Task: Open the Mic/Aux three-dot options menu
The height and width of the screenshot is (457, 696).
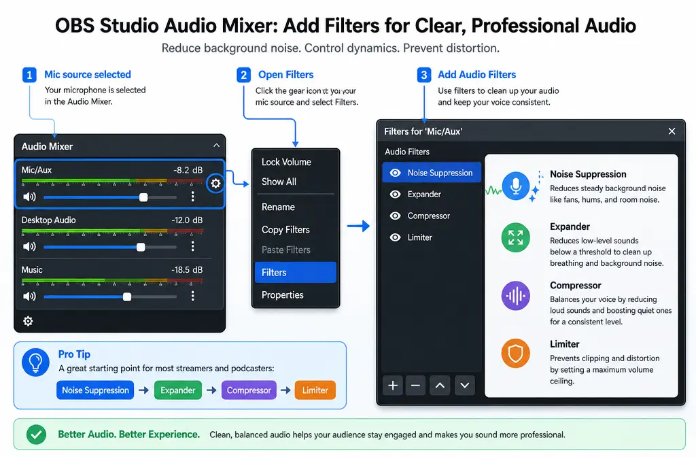Action: [192, 197]
